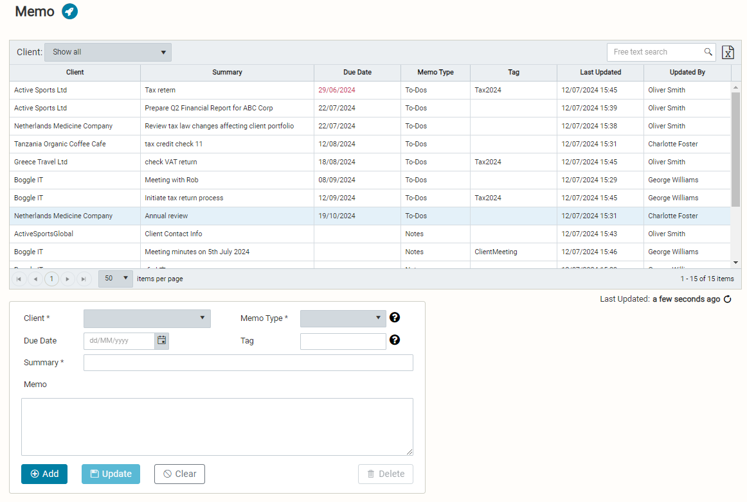Click the 'ClientMeeting' tag cell
This screenshot has height=502, width=747.
click(514, 252)
